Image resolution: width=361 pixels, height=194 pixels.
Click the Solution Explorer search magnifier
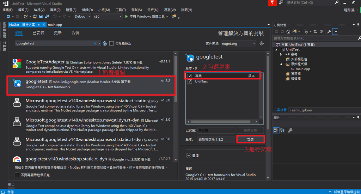coord(359,38)
